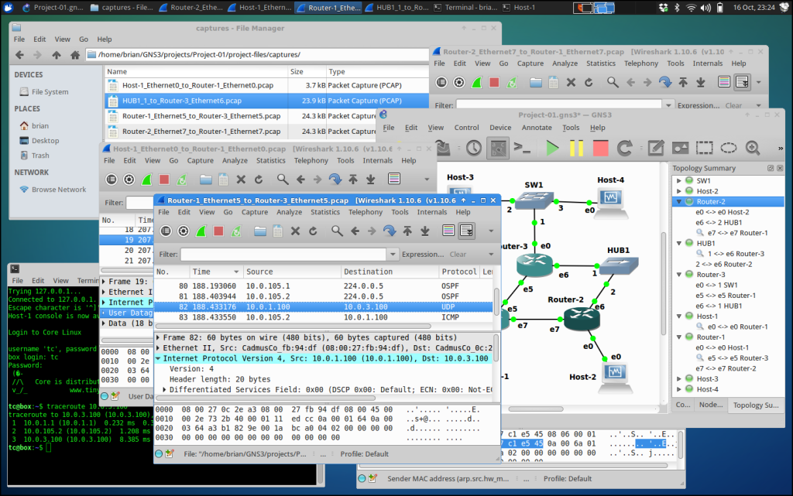Open filter history dropdown in Router-1_Ethernet5 Wireshark
This screenshot has width=793, height=496.
[393, 254]
